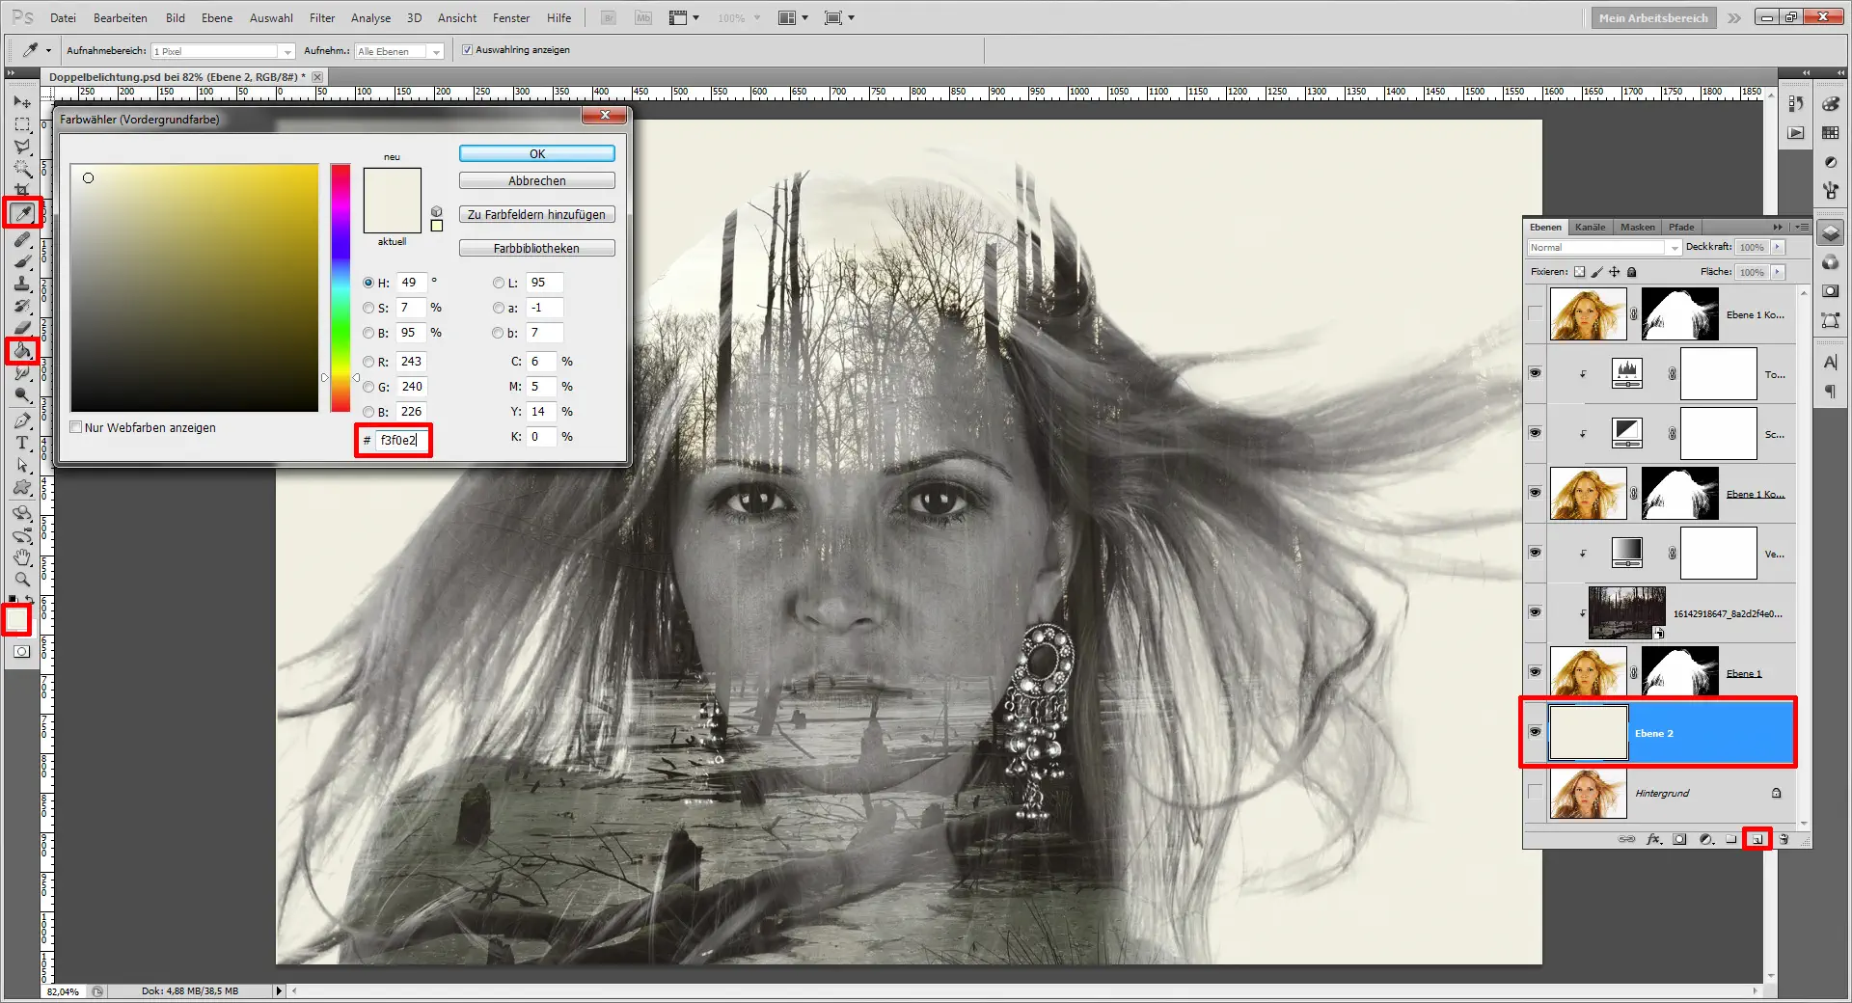The height and width of the screenshot is (1003, 1852).
Task: Click inside the hex color input field f3f0e2
Action: (398, 441)
